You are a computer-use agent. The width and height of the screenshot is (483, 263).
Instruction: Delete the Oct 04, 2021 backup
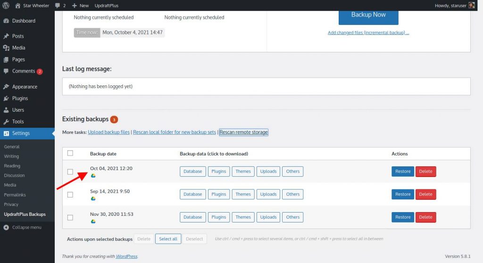(x=426, y=172)
